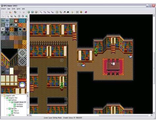The height and width of the screenshot is (121, 156).
Task: Click the binoculars Search Events icon
Action: [x=68, y=12]
